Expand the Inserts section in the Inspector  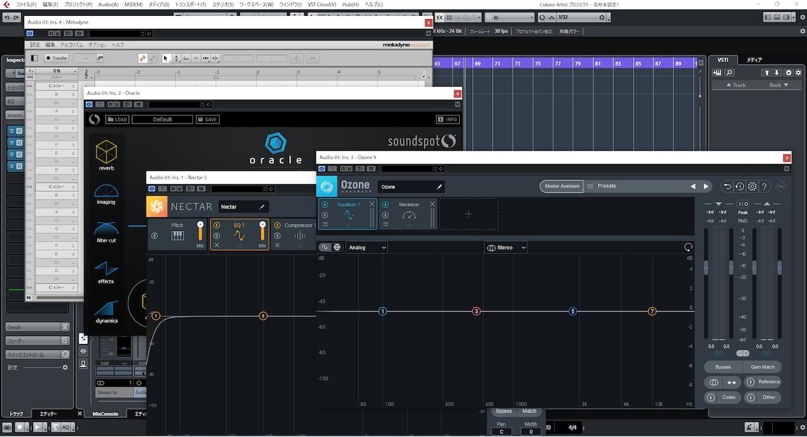point(15,115)
